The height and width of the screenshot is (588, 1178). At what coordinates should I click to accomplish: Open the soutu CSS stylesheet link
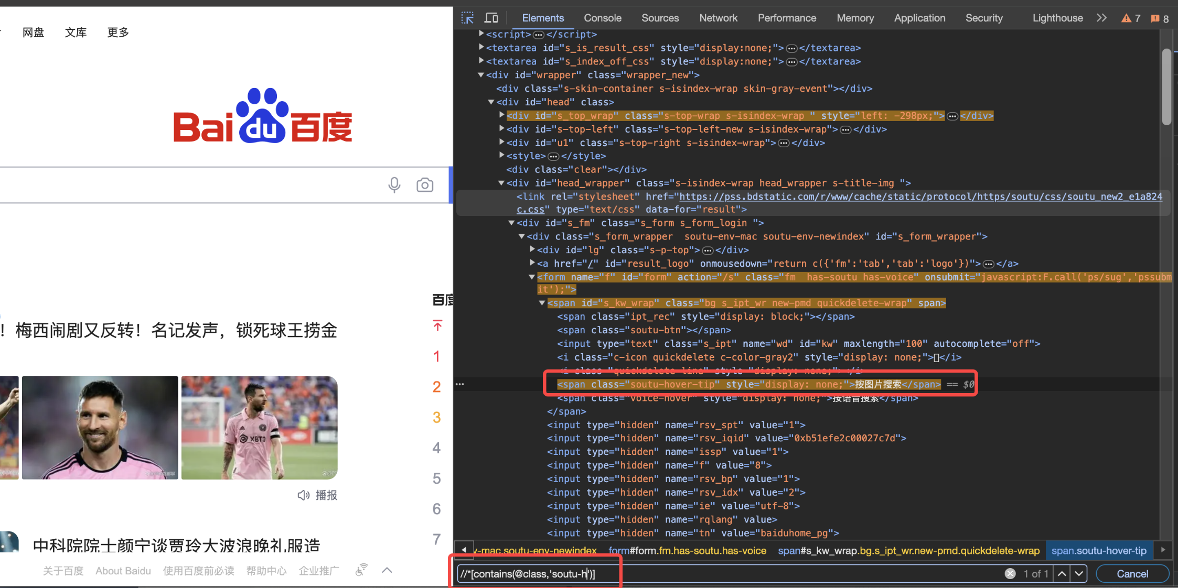920,197
